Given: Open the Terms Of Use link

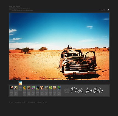Looking at the screenshot, I should pos(43,102).
